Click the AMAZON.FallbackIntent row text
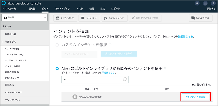The width and height of the screenshot is (218, 106). [x=90, y=97]
